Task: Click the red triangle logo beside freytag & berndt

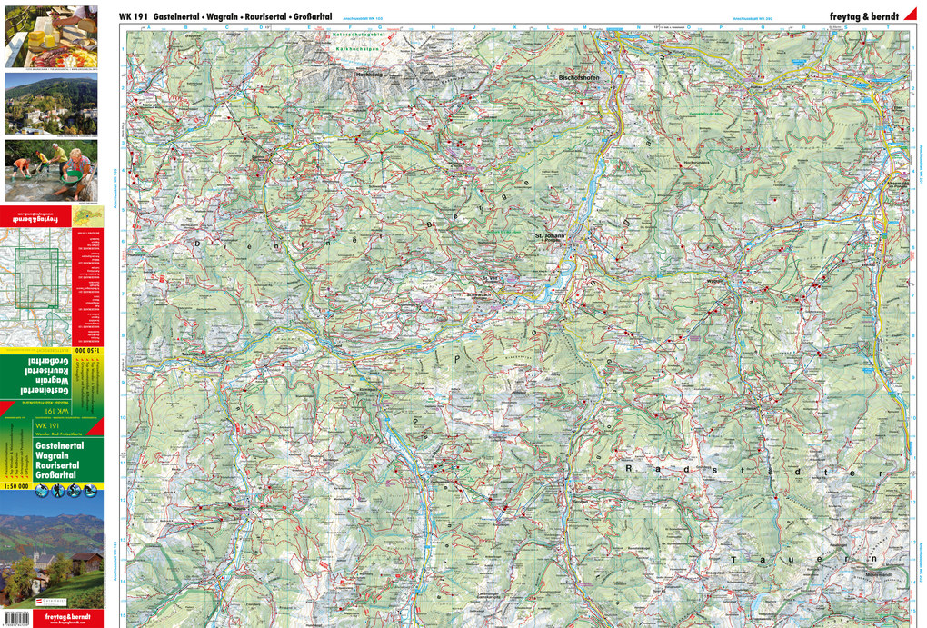Action: pyautogui.click(x=910, y=15)
